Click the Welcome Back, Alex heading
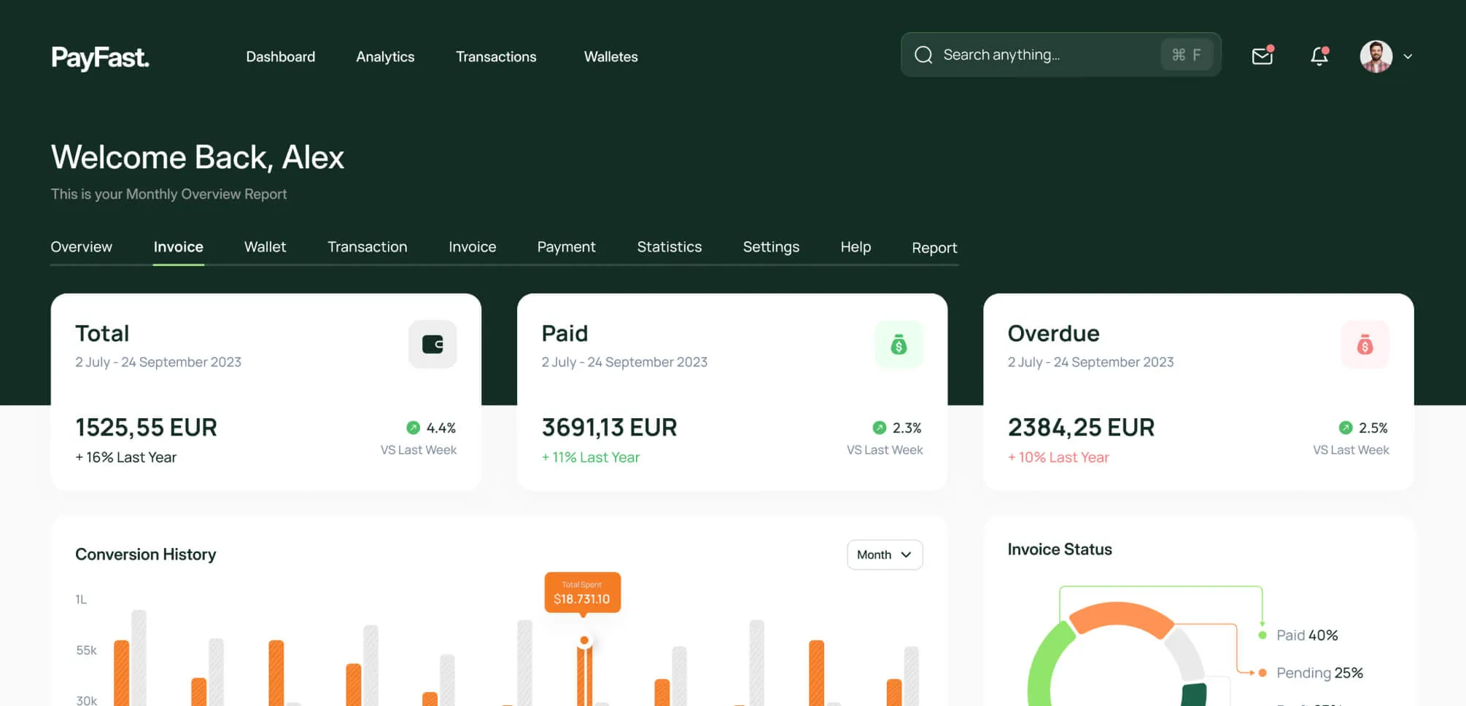The width and height of the screenshot is (1466, 706). click(197, 157)
